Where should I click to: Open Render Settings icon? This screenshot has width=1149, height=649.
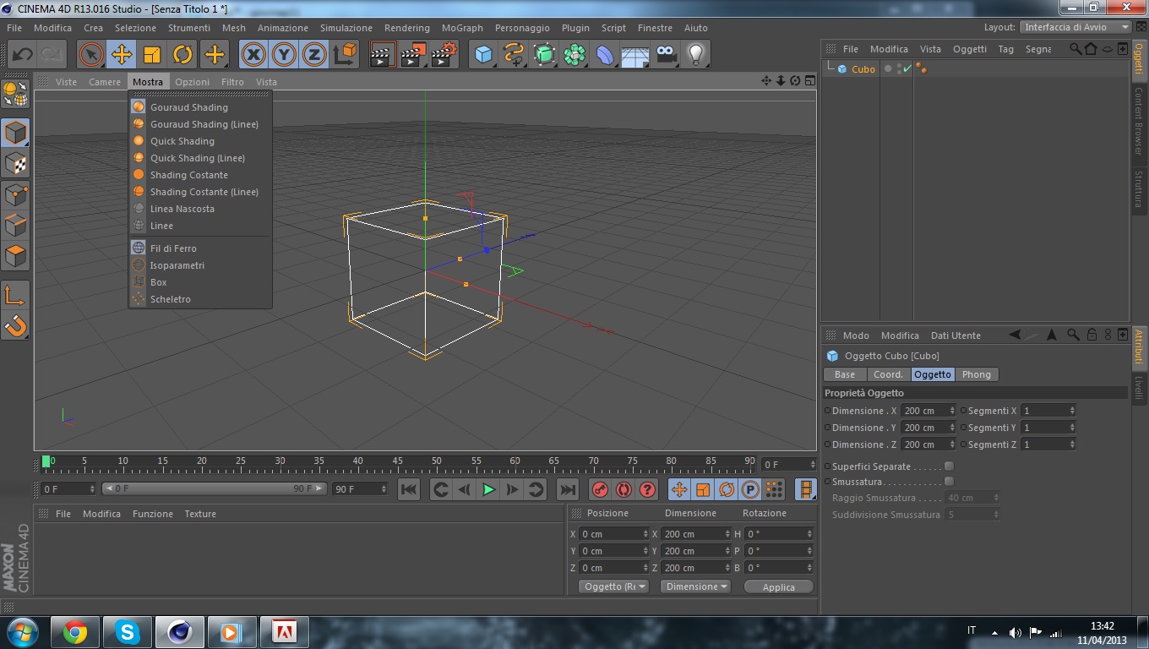[x=444, y=55]
